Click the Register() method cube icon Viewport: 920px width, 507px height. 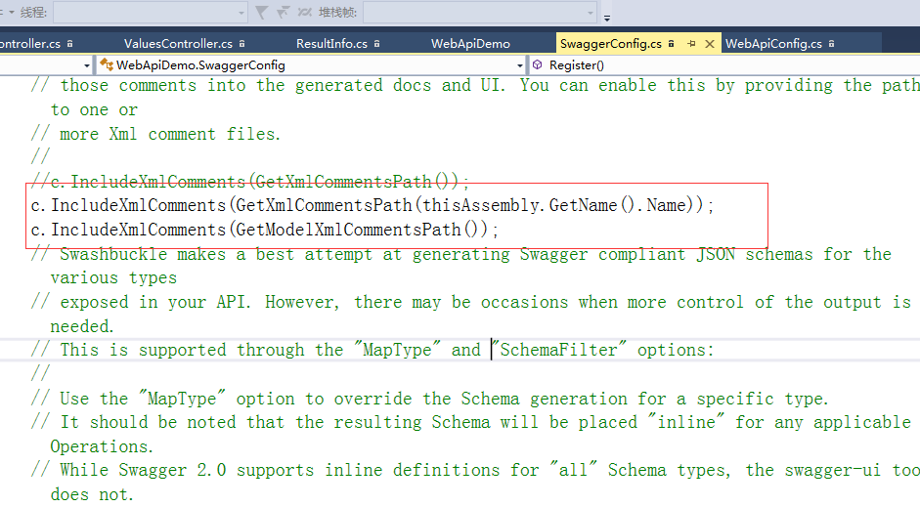coord(538,65)
